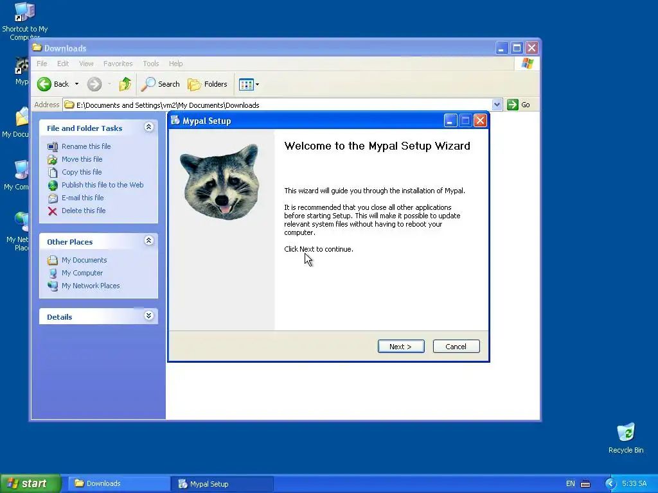658x493 pixels.
Task: Open My Network Places in Other Places
Action: (x=91, y=286)
